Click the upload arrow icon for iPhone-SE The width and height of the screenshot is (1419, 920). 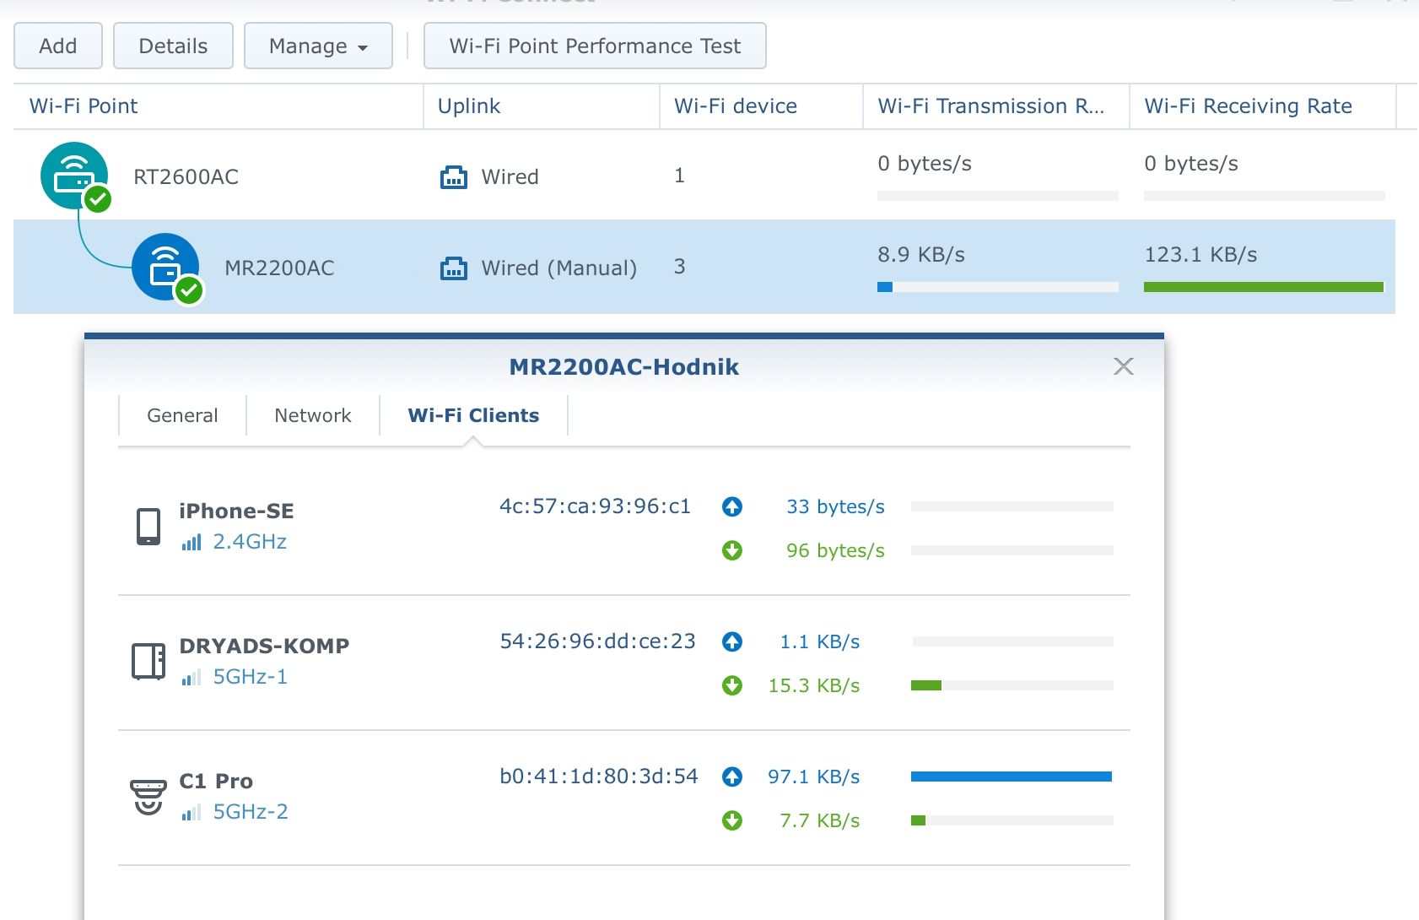732,506
